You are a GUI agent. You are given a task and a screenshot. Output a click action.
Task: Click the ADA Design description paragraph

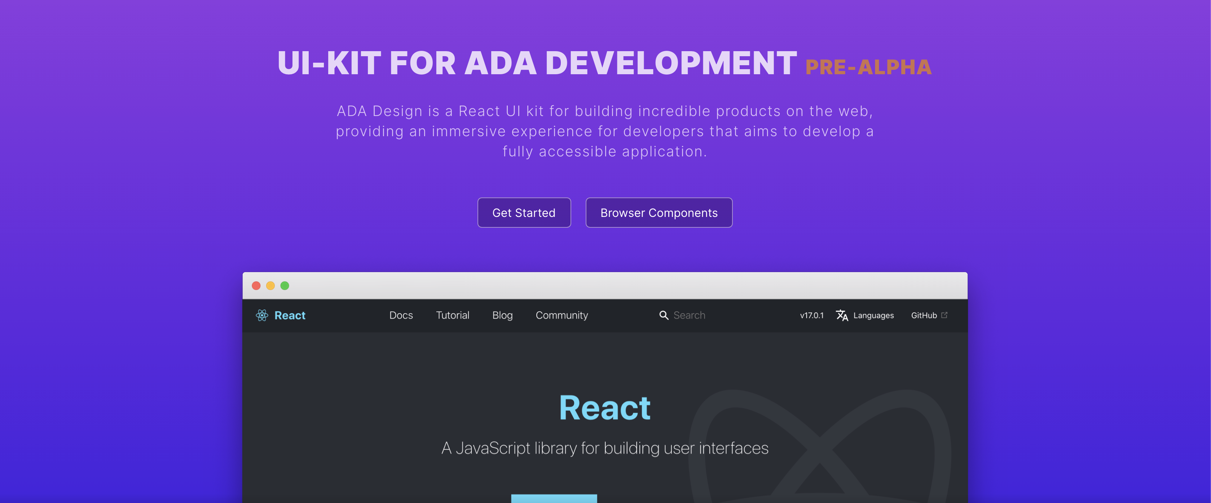[x=605, y=131]
